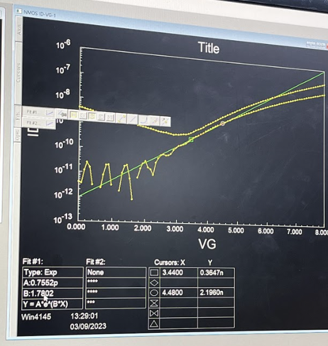Image resolution: width=328 pixels, height=346 pixels.
Task: Click the circle cursor marker on the curve
Action: [222, 123]
